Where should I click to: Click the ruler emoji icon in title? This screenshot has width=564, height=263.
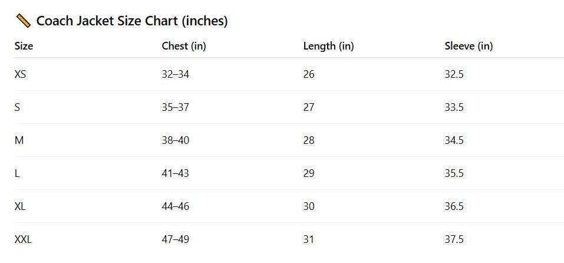click(24, 21)
